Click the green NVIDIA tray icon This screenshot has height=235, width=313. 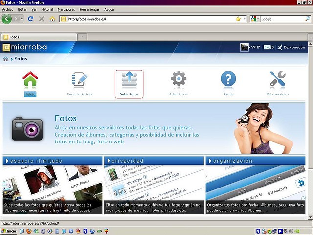pos(297,231)
